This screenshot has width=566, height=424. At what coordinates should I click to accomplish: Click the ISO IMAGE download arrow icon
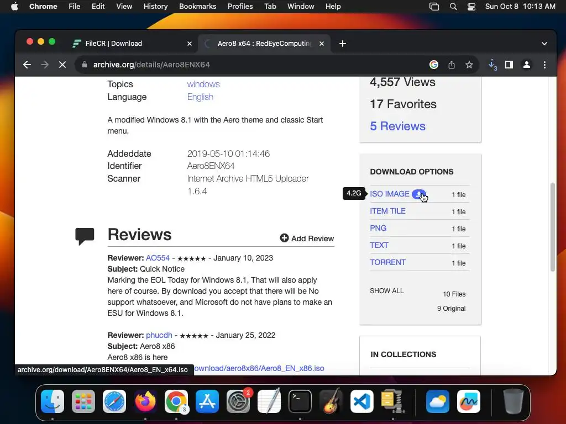pos(419,194)
